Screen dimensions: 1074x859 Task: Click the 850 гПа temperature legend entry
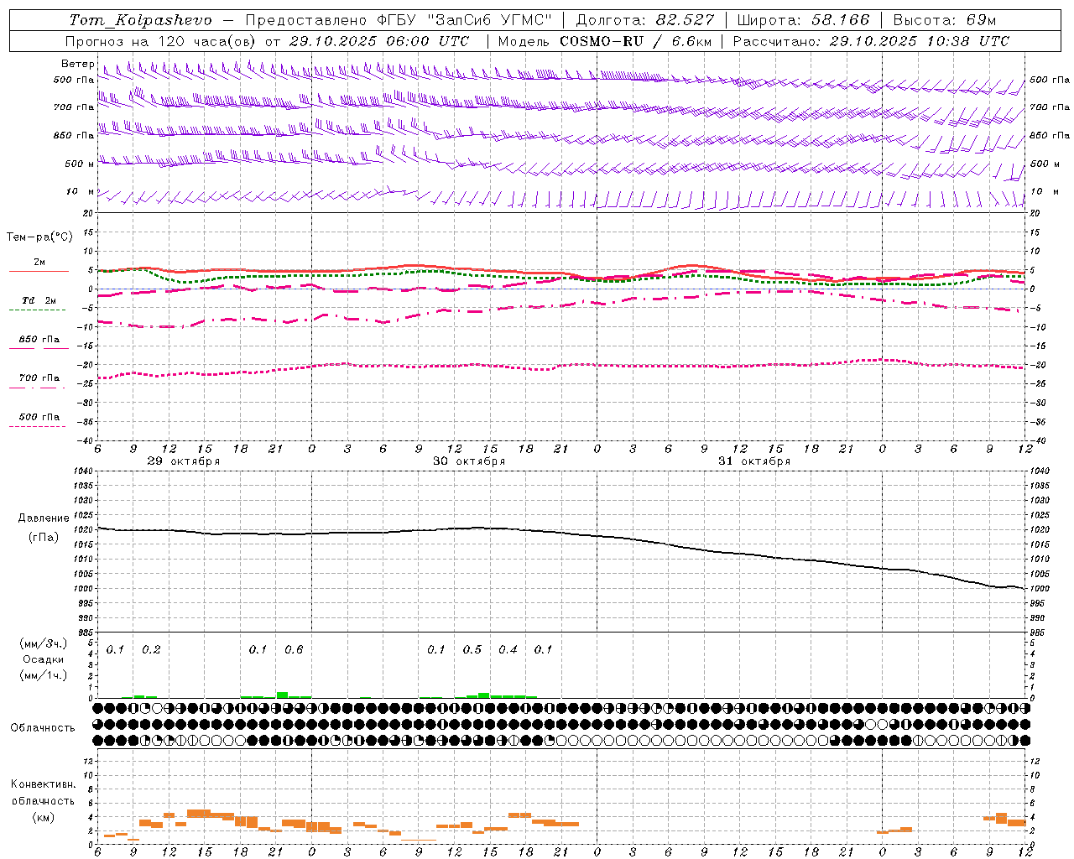[39, 340]
